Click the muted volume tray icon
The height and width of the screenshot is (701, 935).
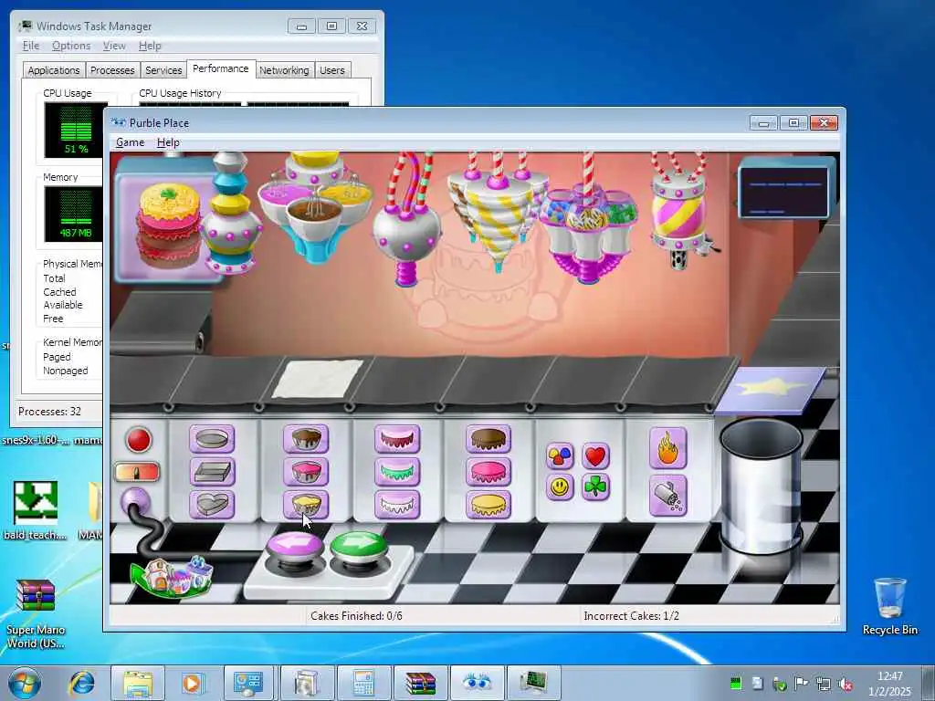click(845, 684)
